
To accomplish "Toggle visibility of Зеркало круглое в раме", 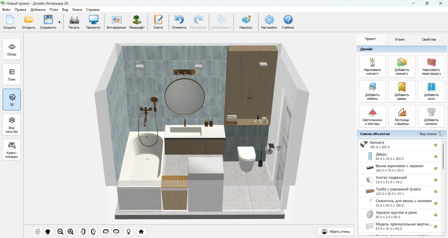I will pos(435,215).
